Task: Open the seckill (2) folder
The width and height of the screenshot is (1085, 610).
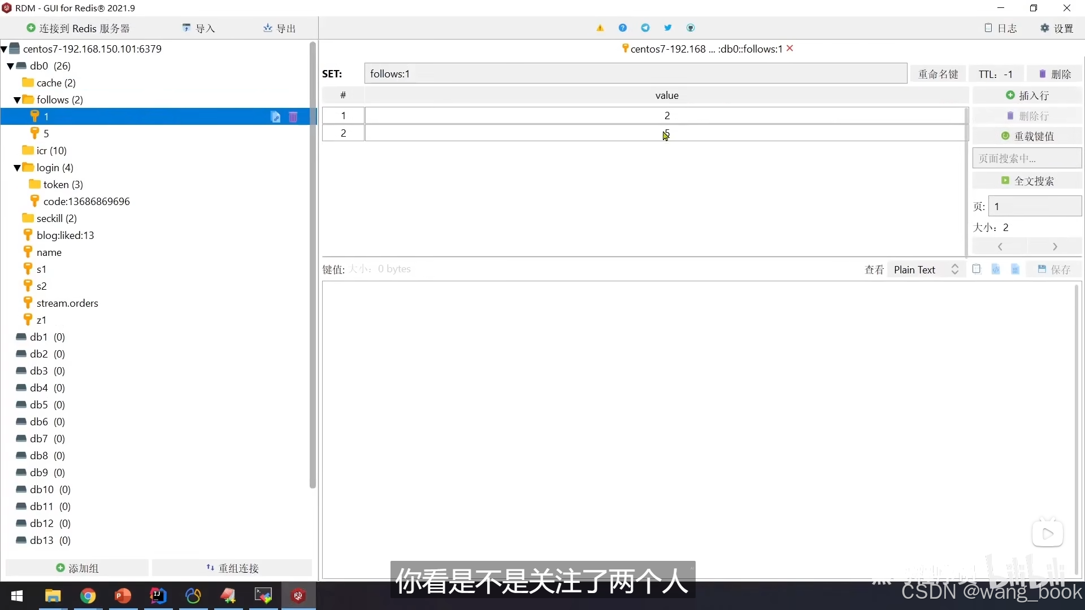Action: click(x=50, y=219)
